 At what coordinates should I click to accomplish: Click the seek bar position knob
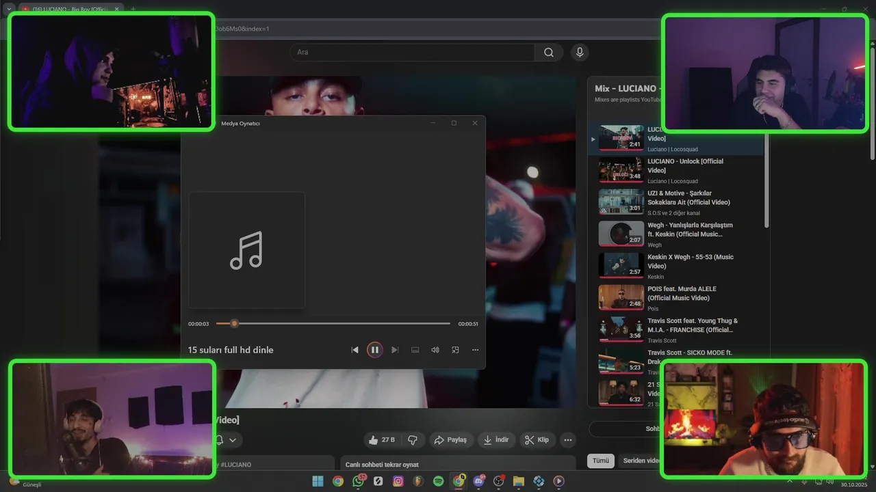pyautogui.click(x=234, y=323)
